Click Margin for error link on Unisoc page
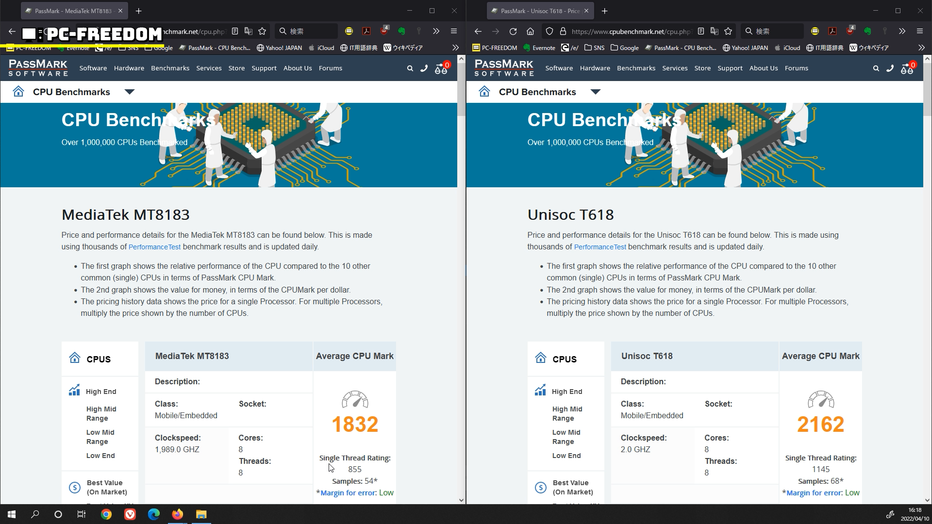Screen dimensions: 932x524 point(814,493)
